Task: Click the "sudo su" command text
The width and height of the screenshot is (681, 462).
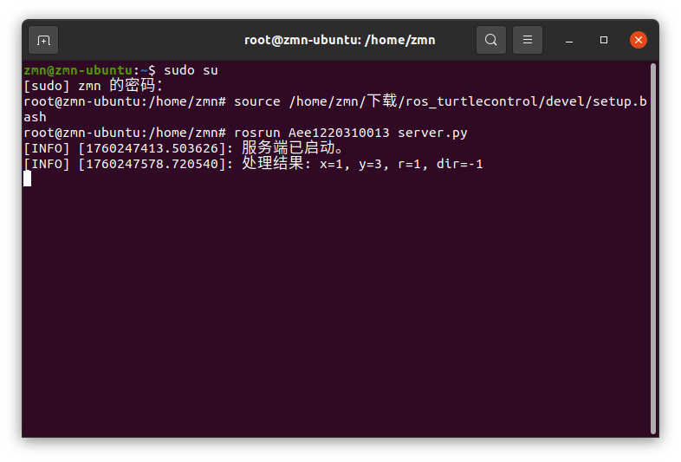Action: point(191,70)
